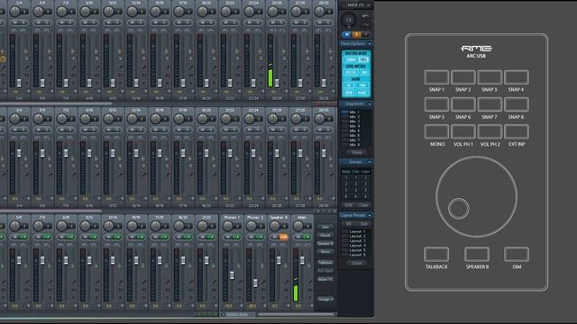Enable Submix routing mode
577x324 pixels.
tap(351, 60)
